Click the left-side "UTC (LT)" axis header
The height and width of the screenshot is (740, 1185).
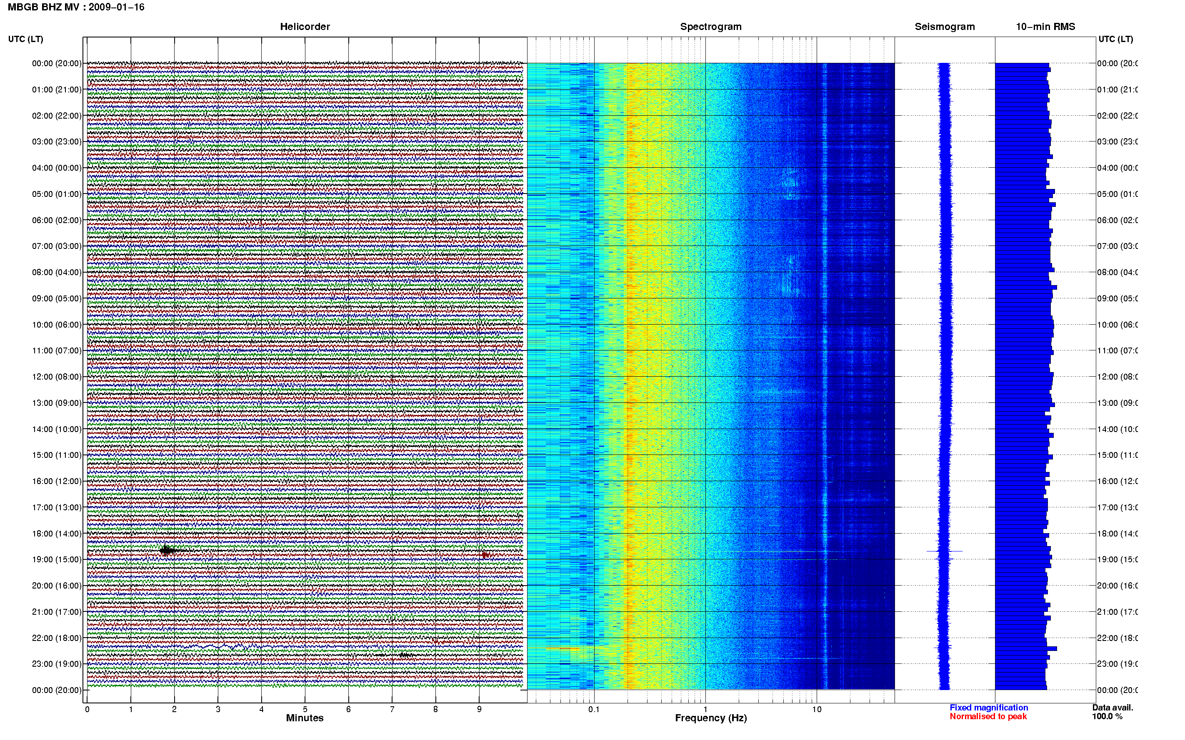25,39
